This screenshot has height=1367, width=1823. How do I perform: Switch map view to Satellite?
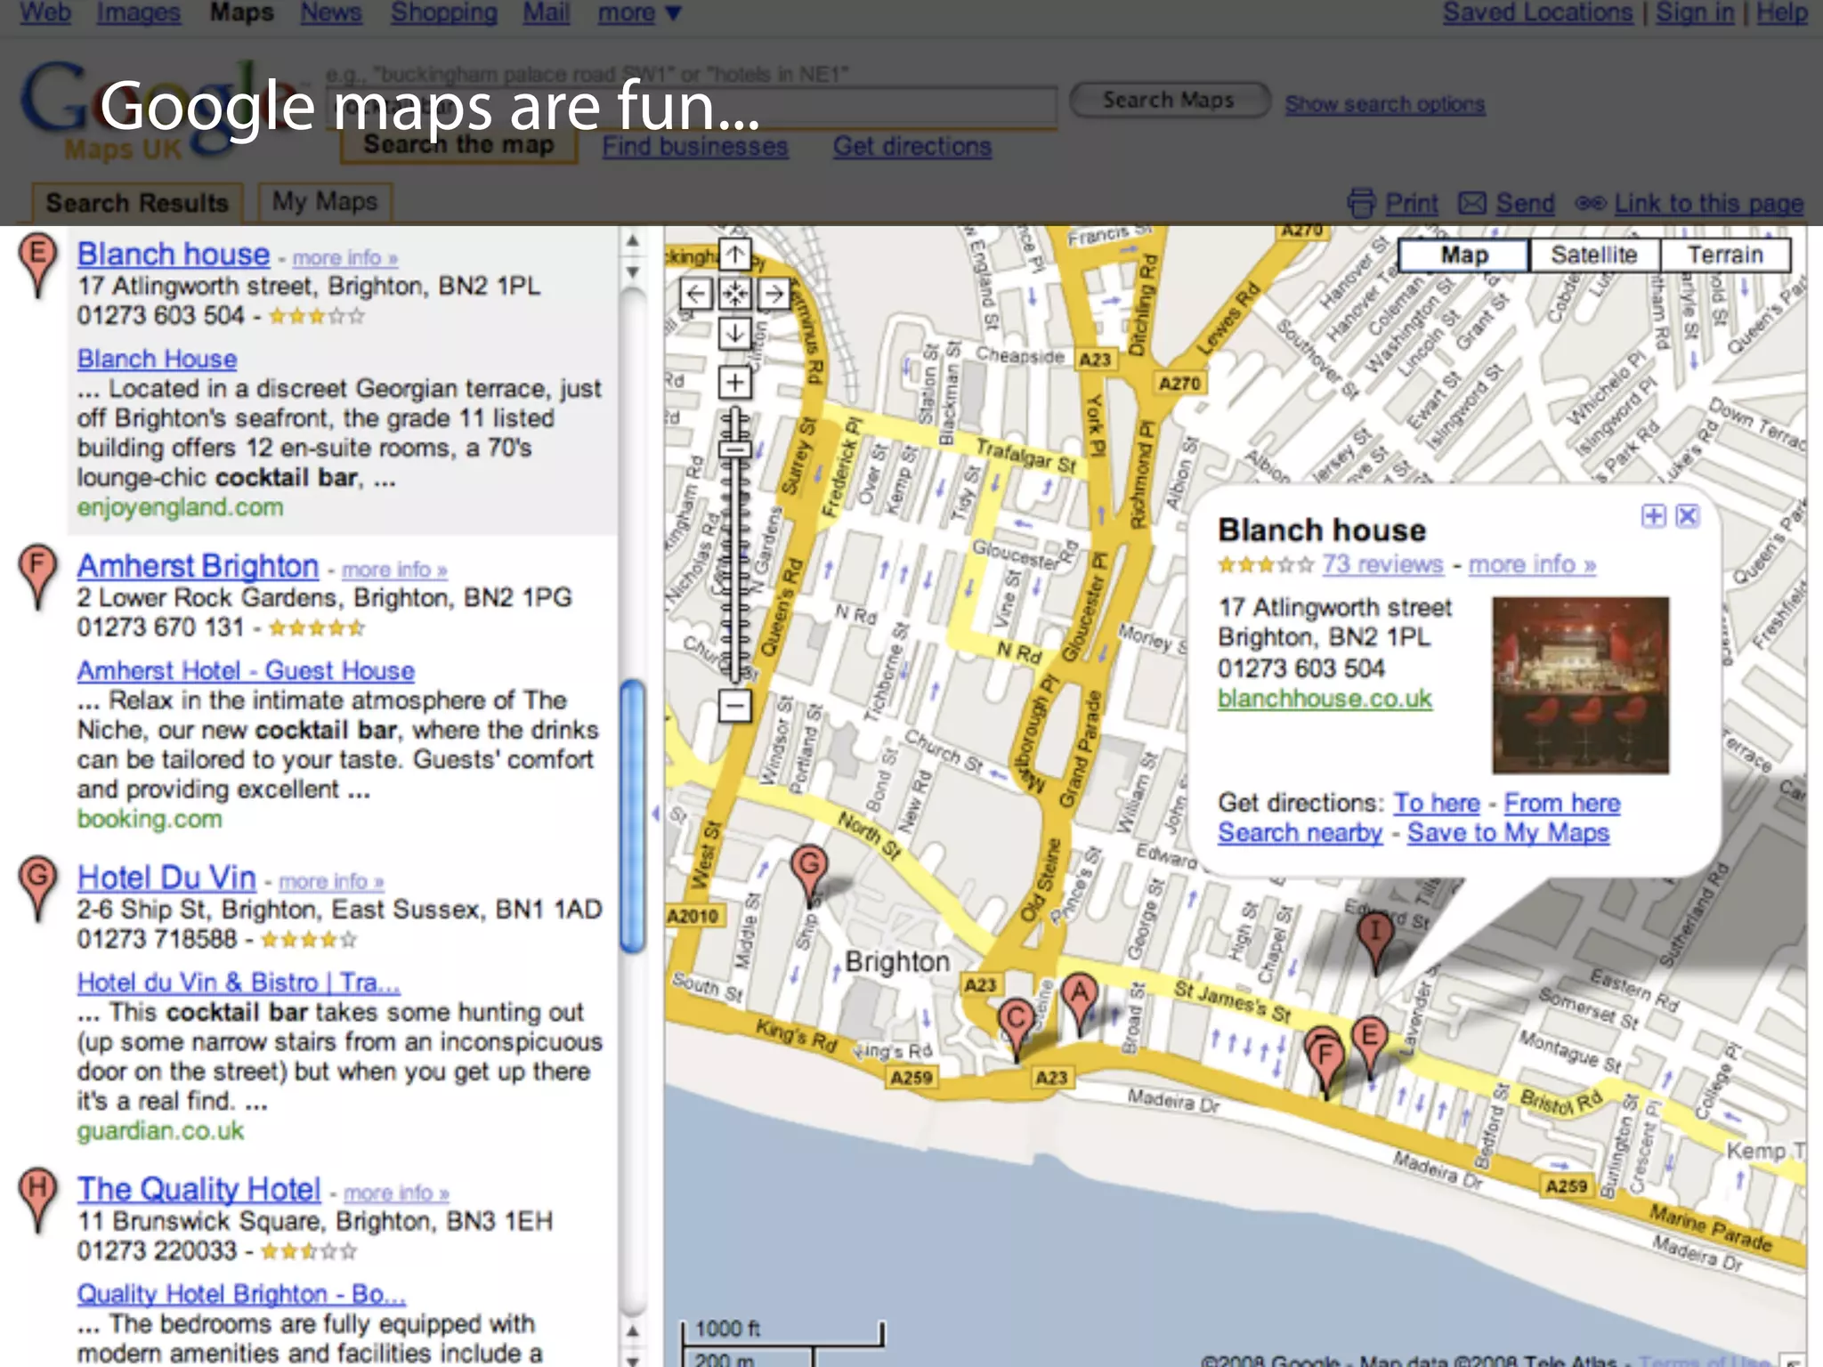1593,255
